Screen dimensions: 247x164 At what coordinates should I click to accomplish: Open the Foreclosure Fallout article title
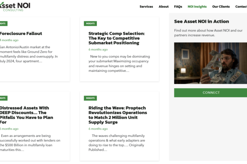point(21,34)
